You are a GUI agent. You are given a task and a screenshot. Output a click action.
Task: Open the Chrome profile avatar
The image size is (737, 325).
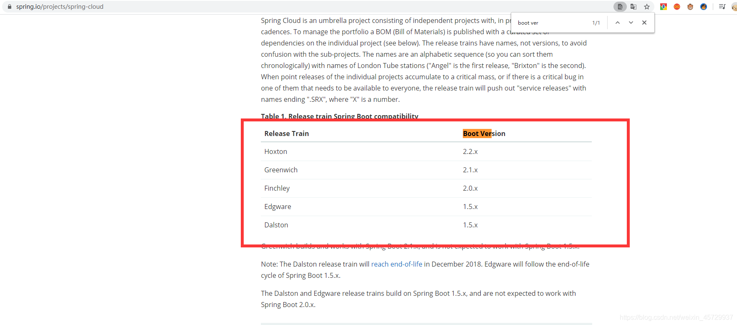click(734, 7)
